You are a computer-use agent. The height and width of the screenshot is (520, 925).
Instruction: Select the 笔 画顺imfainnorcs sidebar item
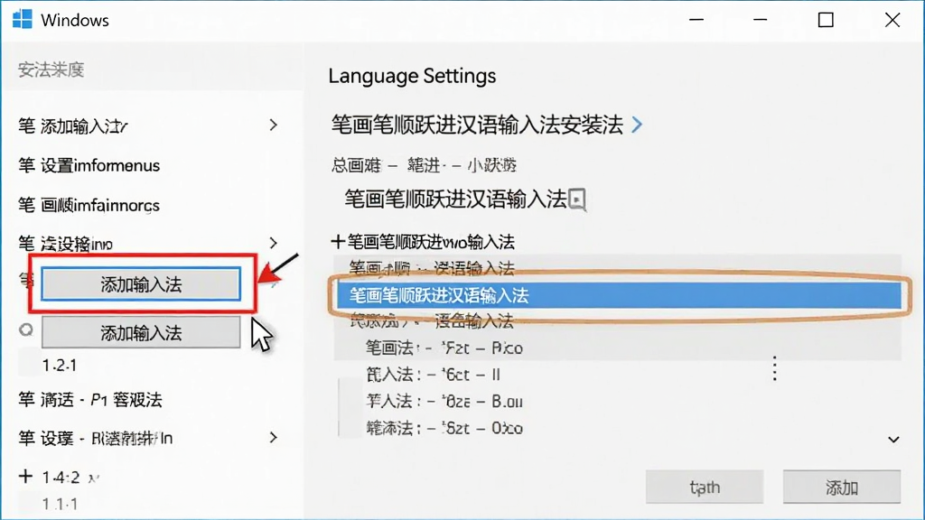(x=89, y=205)
